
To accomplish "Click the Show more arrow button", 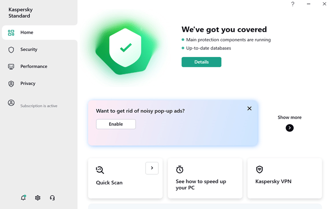I will tap(289, 128).
